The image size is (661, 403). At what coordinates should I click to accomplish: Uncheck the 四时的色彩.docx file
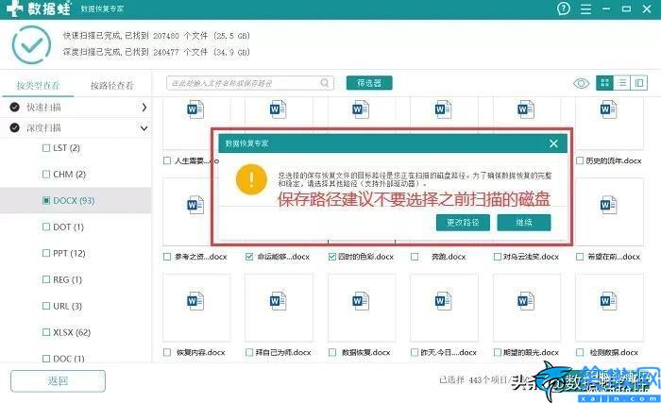click(x=332, y=257)
